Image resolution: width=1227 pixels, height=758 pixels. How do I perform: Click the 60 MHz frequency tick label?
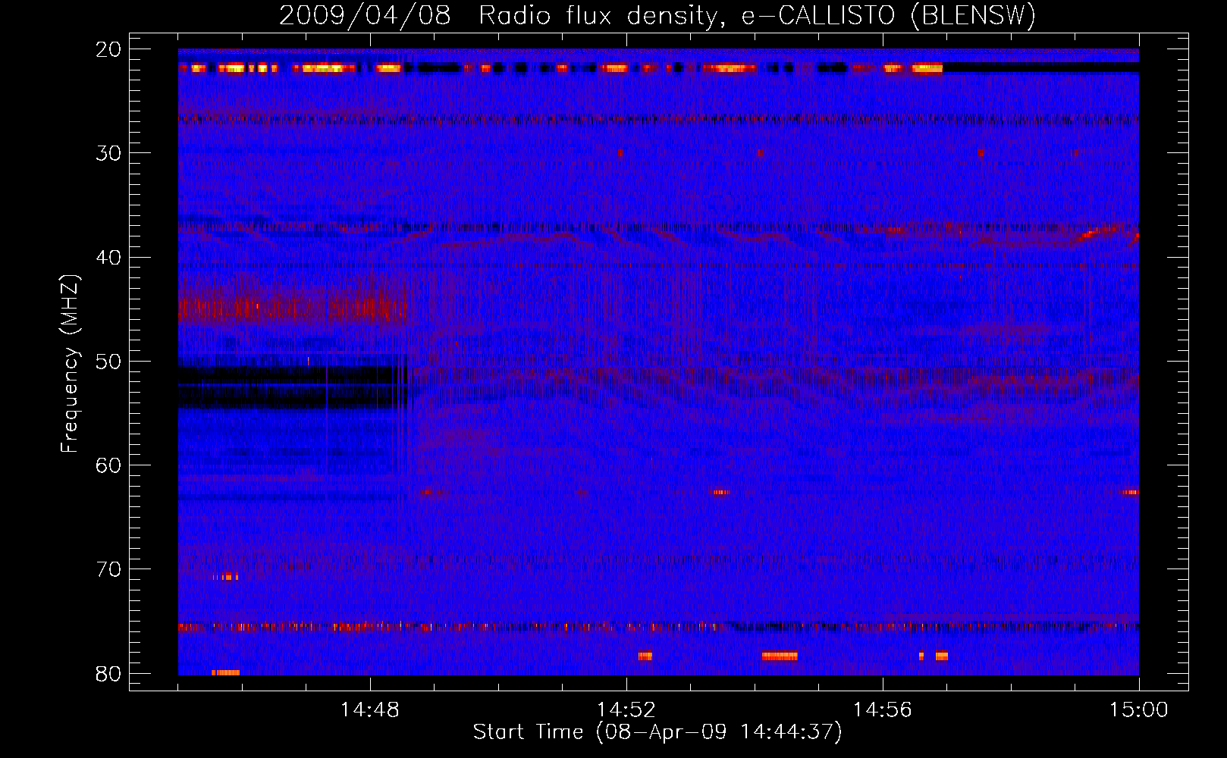pyautogui.click(x=109, y=465)
